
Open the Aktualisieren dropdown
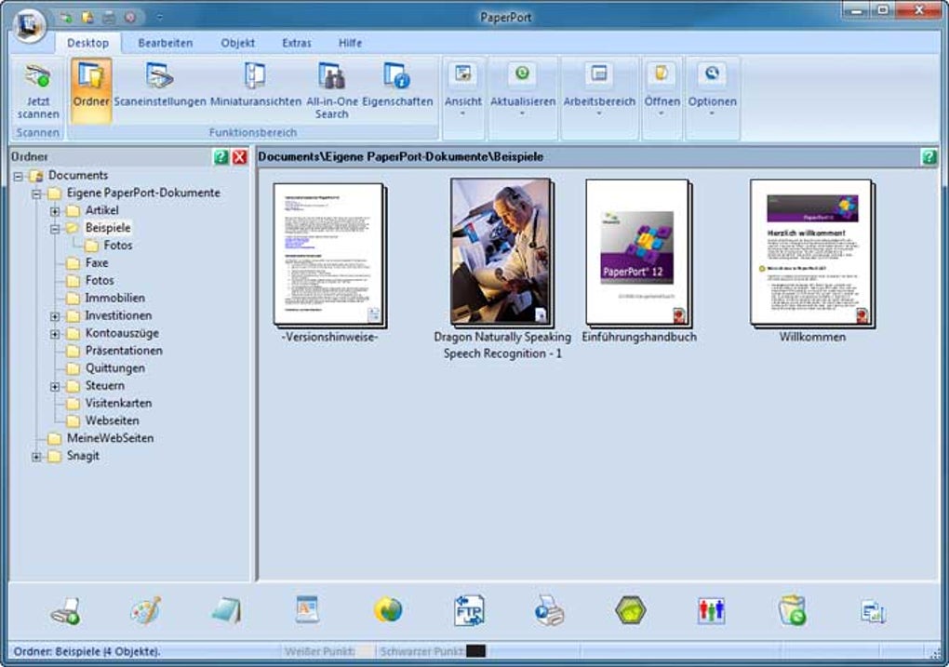[522, 91]
